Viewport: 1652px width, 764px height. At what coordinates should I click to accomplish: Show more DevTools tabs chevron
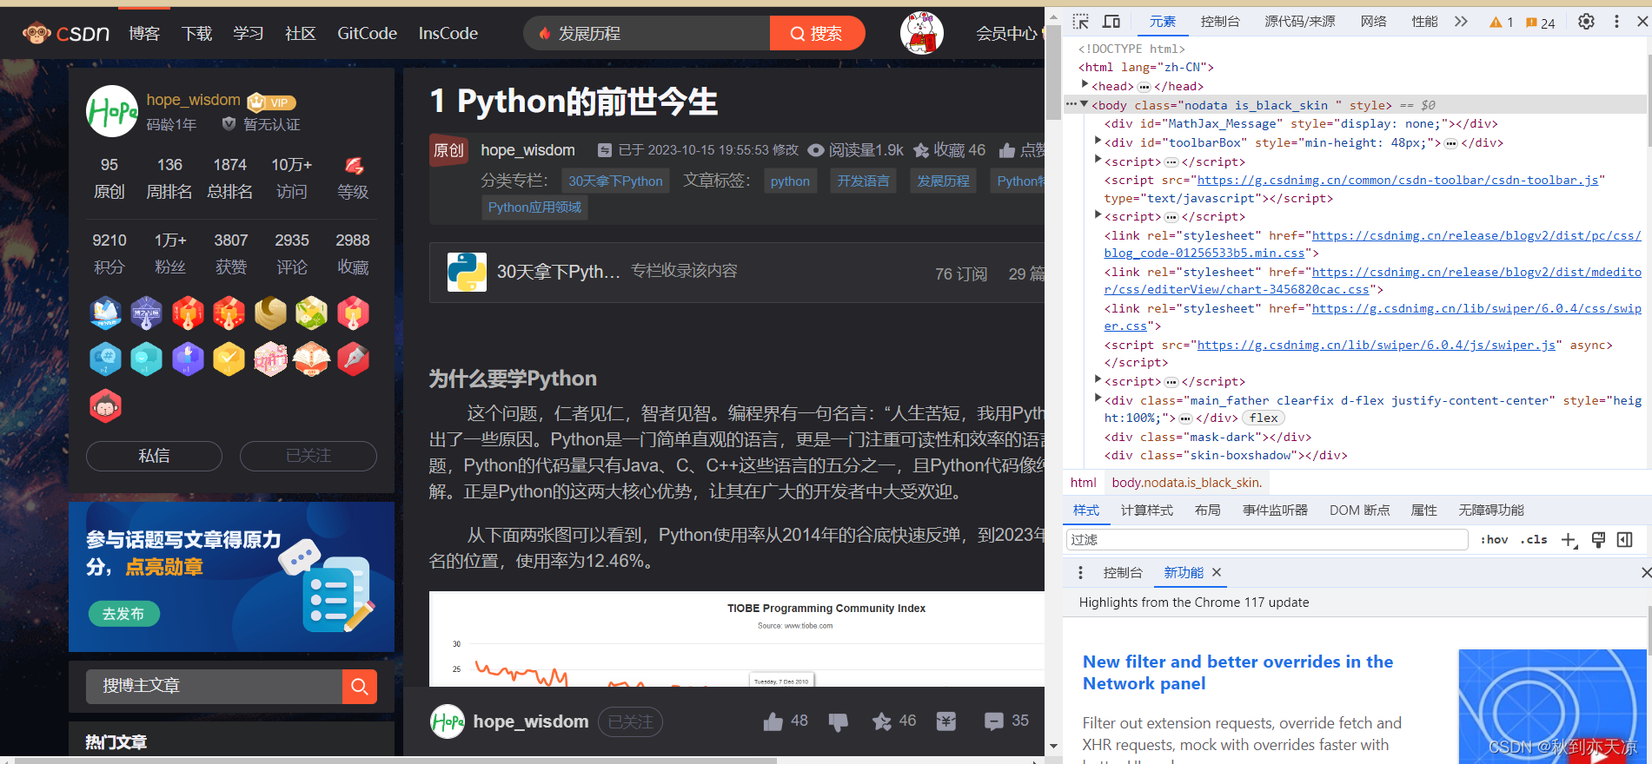(x=1461, y=22)
